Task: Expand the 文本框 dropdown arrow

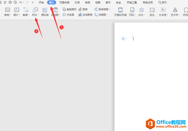Action: click(x=168, y=15)
